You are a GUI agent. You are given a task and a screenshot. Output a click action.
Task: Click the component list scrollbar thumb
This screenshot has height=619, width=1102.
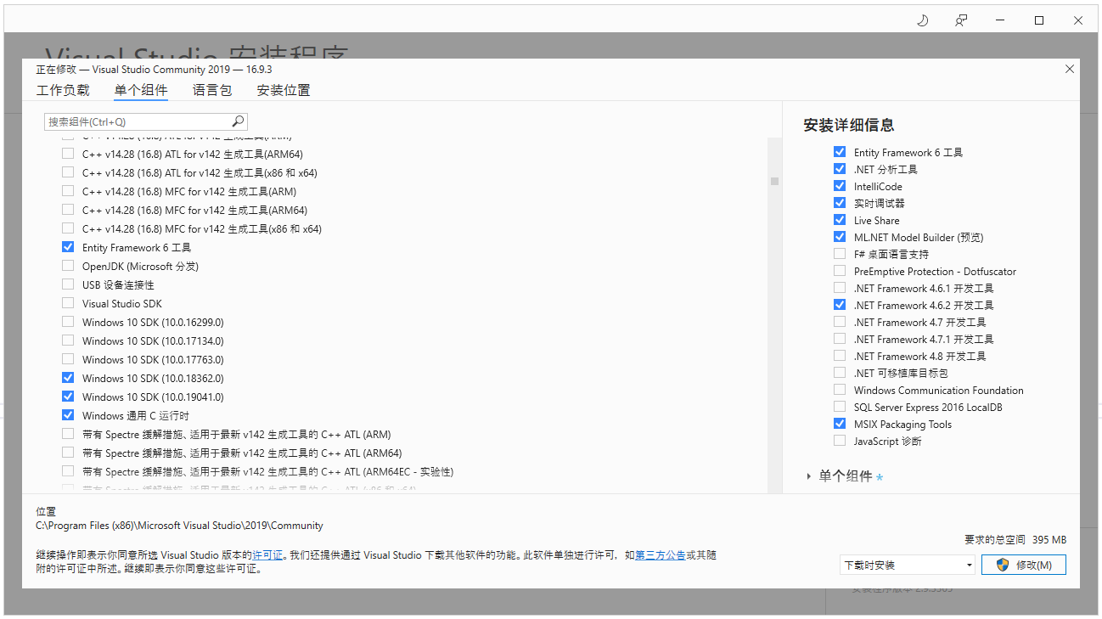[774, 181]
